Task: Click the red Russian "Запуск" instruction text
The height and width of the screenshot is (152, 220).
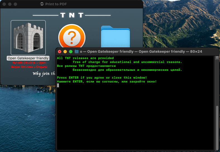Action: [29, 67]
